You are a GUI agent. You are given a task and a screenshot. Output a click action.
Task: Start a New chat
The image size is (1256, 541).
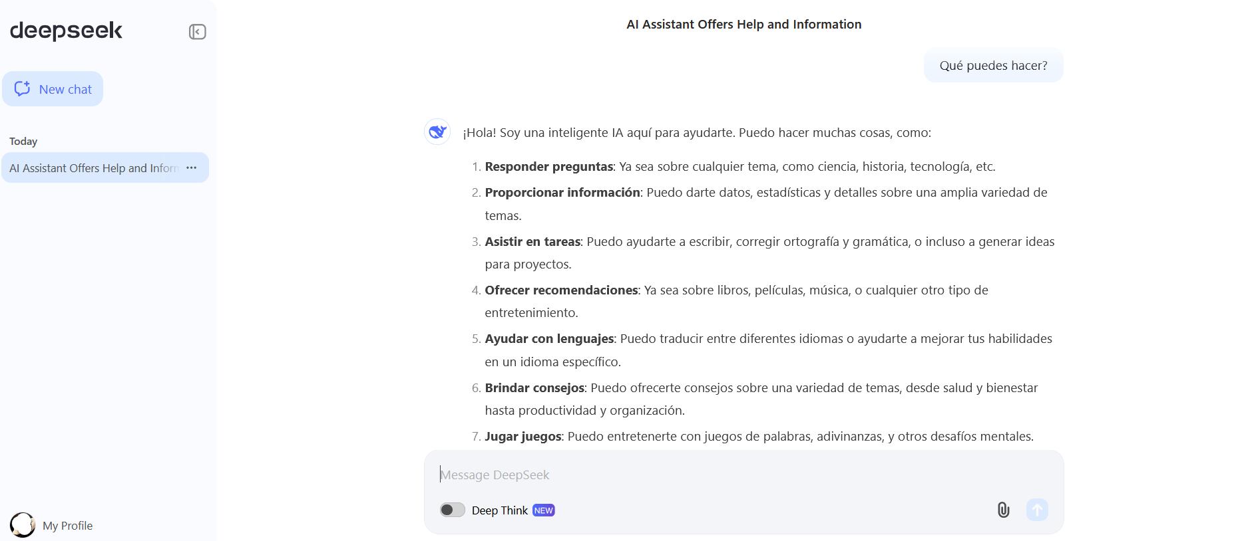(53, 89)
